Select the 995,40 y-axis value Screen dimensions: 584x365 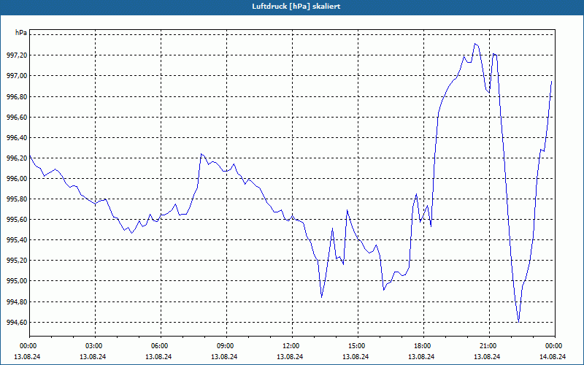pos(16,240)
